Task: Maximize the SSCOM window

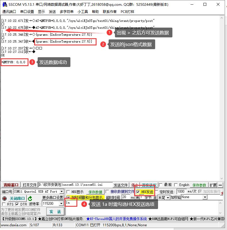Action: [x=205, y=4]
